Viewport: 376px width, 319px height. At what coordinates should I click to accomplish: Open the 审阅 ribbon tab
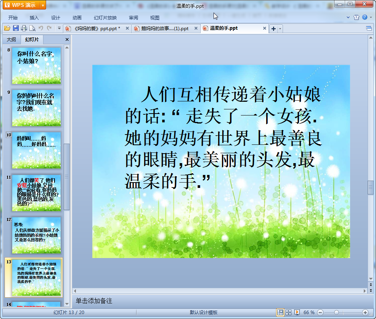[133, 18]
